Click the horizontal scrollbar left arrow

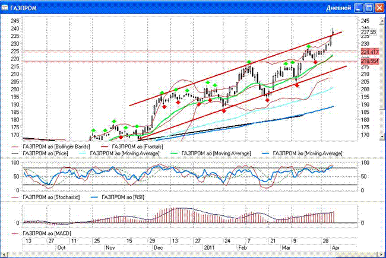coord(4,254)
